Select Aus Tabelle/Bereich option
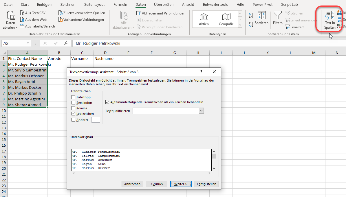 [37, 26]
